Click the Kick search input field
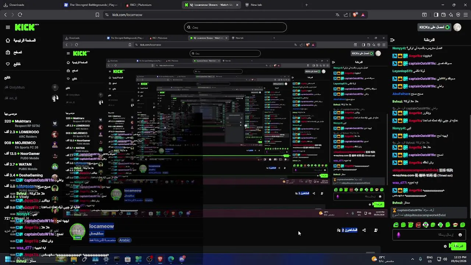Viewport: 471px width, 265px height. pyautogui.click(x=235, y=27)
